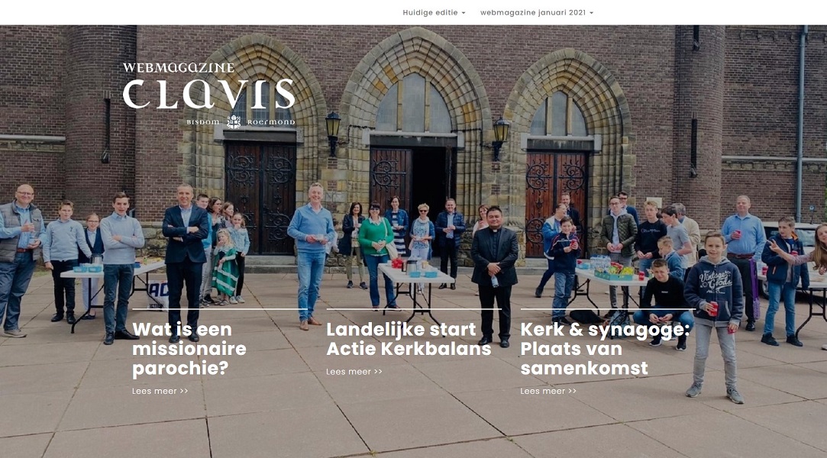Click the double chevron after Lees meer under missionaire parochie
This screenshot has width=827, height=458.
tap(184, 391)
